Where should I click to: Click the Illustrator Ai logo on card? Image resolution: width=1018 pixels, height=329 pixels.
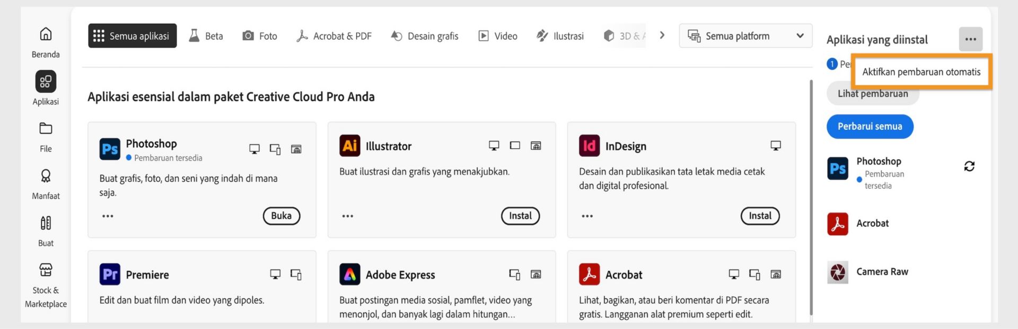click(x=349, y=146)
